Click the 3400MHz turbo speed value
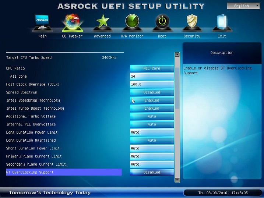Screen dimensions: 264x198 (109, 57)
